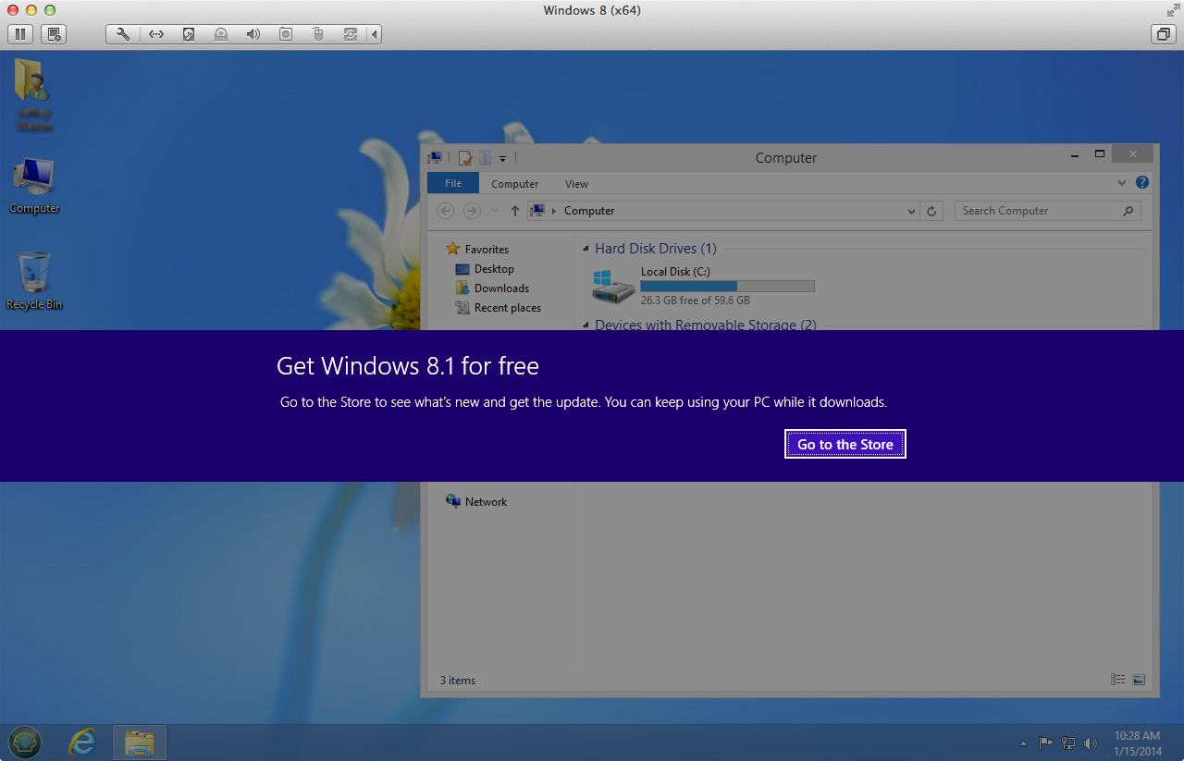The image size is (1184, 761).
Task: Open Action Center flag icon
Action: (1045, 743)
